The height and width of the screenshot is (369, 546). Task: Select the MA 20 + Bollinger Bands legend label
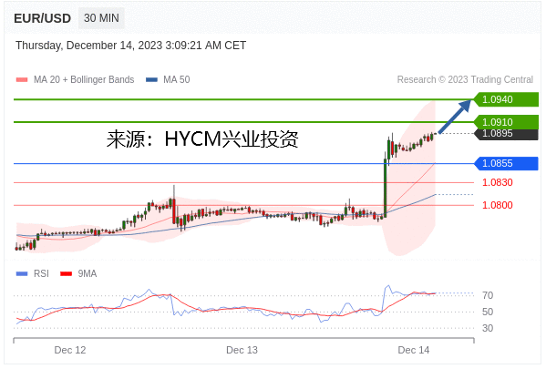point(84,79)
